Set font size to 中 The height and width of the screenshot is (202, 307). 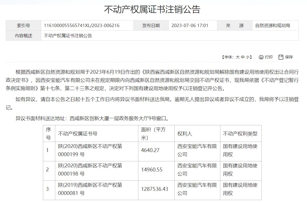pos(242,57)
